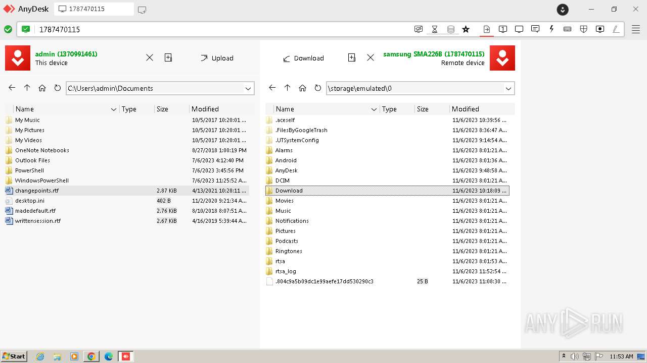Toggle the privacy screen icon in address bar

point(419,29)
